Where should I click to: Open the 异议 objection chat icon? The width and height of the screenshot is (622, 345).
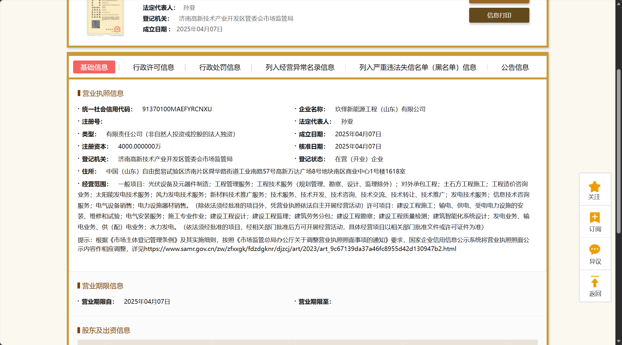(x=594, y=250)
